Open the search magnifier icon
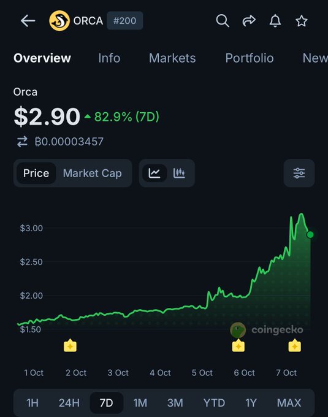The height and width of the screenshot is (417, 328). pyautogui.click(x=223, y=21)
